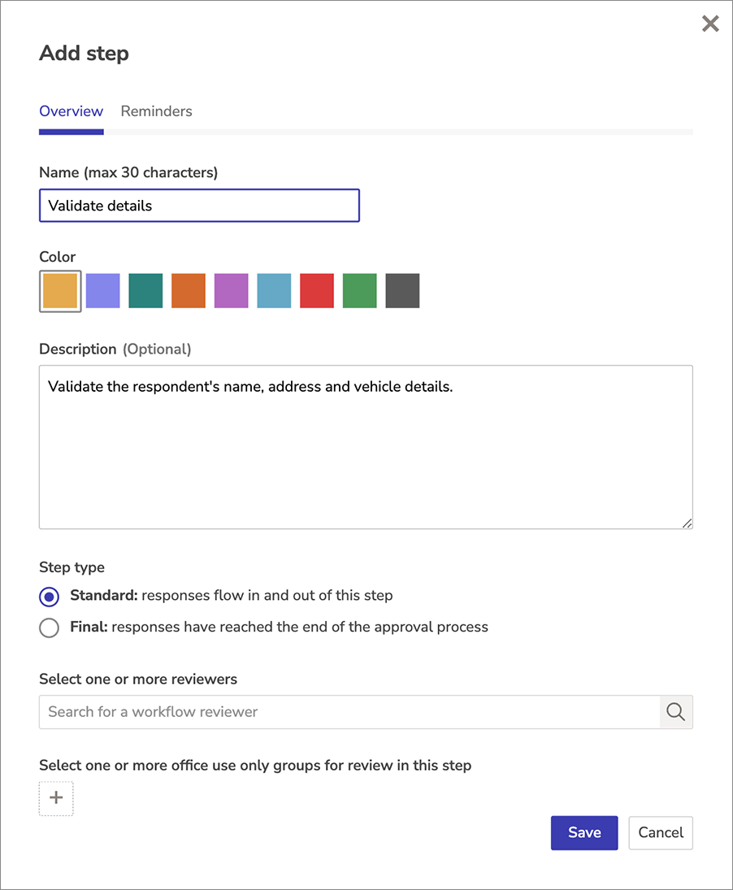This screenshot has width=733, height=890.
Task: Select the dark orange color swatch
Action: pos(189,291)
